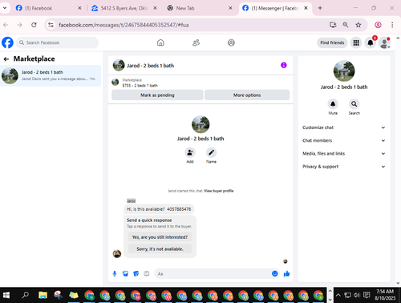The width and height of the screenshot is (401, 303).
Task: Close the New Tab tab
Action: point(230,8)
